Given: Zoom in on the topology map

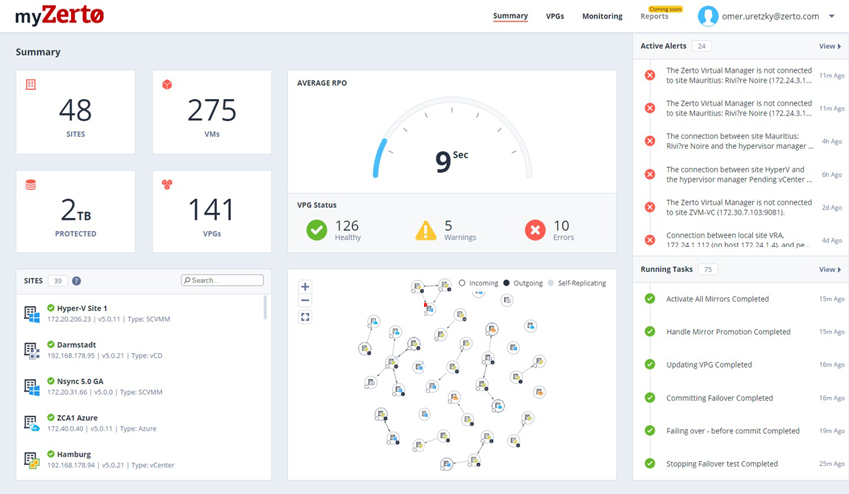Looking at the screenshot, I should pyautogui.click(x=305, y=287).
